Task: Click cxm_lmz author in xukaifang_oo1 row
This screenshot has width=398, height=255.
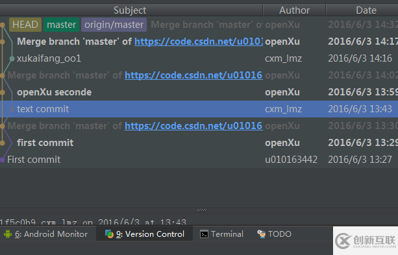Action: pos(284,58)
